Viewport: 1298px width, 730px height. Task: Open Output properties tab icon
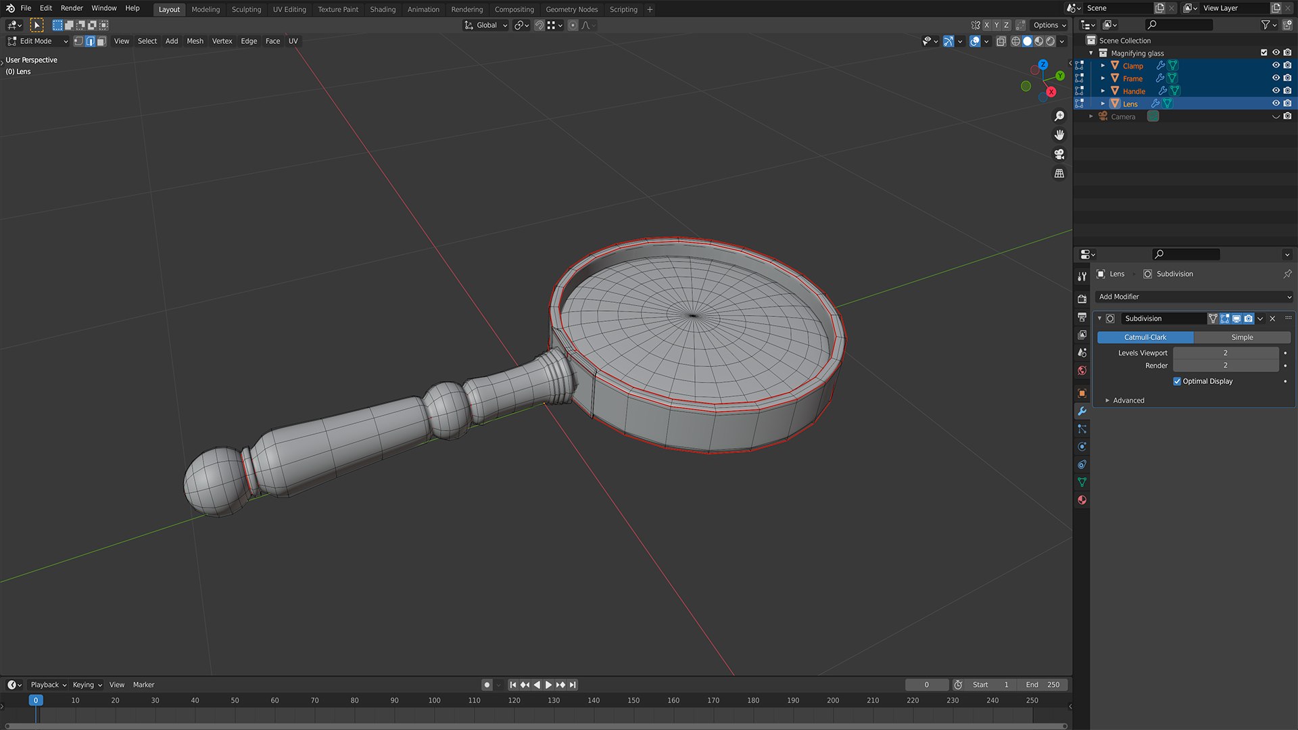click(1082, 317)
